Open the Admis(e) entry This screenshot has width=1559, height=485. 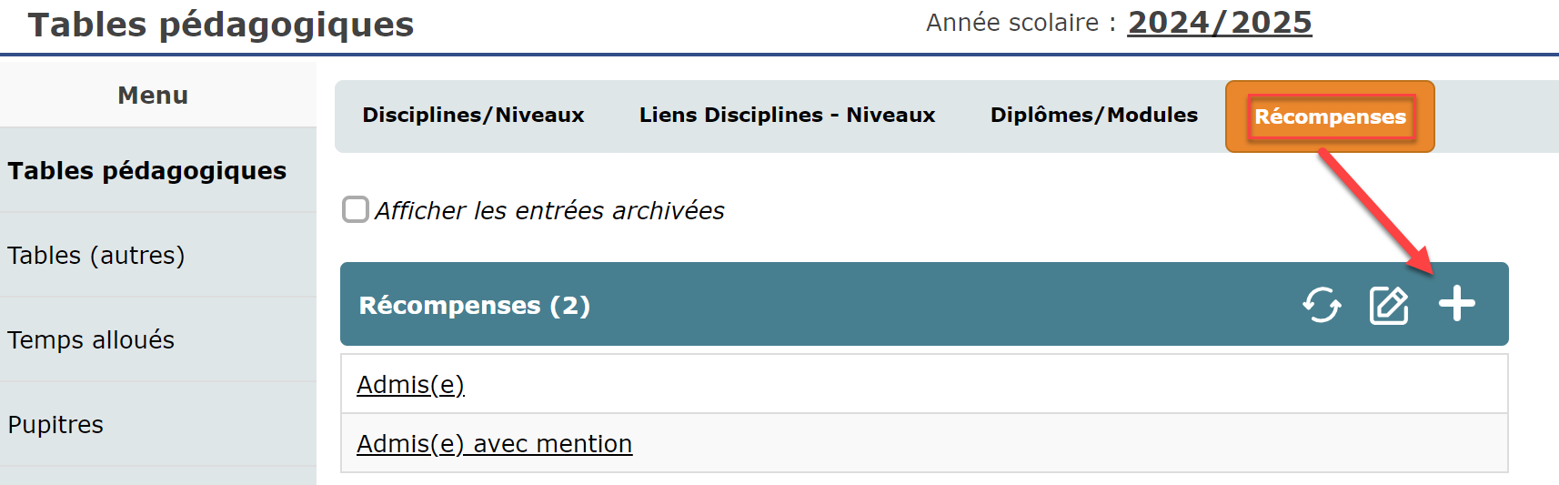[410, 385]
